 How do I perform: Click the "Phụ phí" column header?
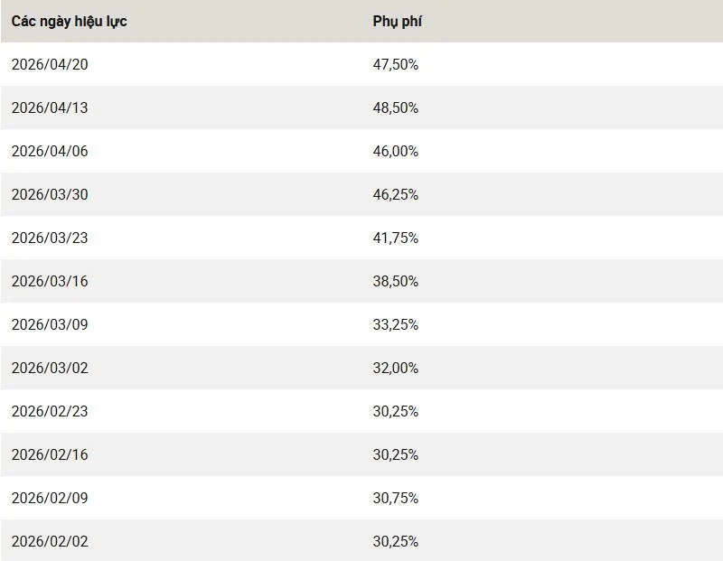[x=397, y=21]
